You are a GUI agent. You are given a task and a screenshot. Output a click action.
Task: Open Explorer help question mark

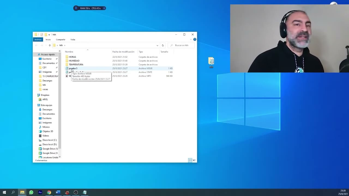tap(195, 39)
